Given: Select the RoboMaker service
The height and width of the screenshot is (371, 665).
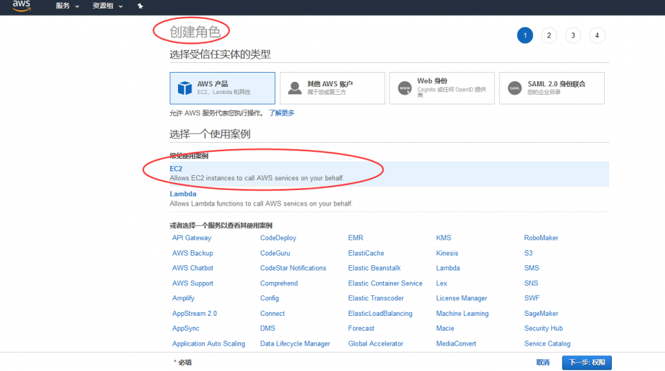Looking at the screenshot, I should pyautogui.click(x=541, y=238).
